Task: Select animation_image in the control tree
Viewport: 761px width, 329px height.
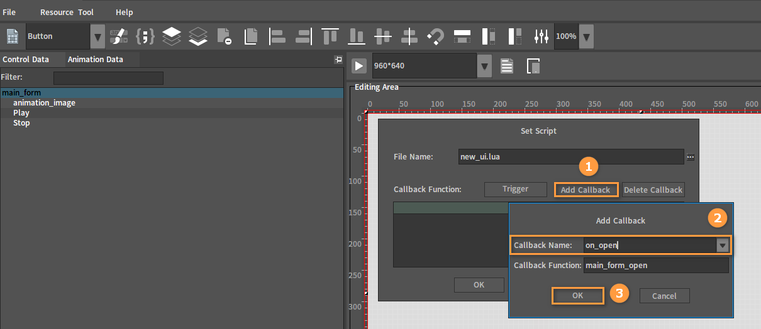Action: coord(44,103)
